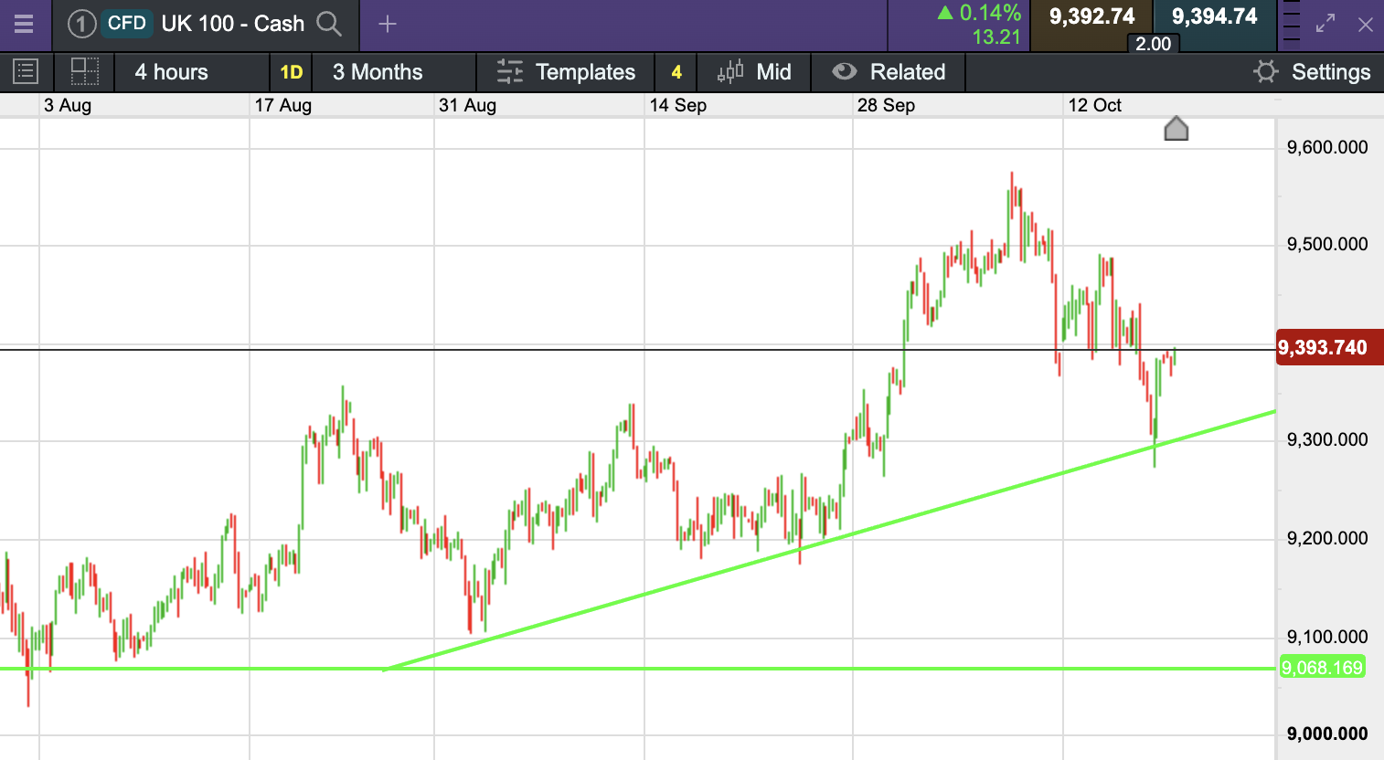Open chart Settings
This screenshot has height=760, width=1384.
click(x=1313, y=72)
